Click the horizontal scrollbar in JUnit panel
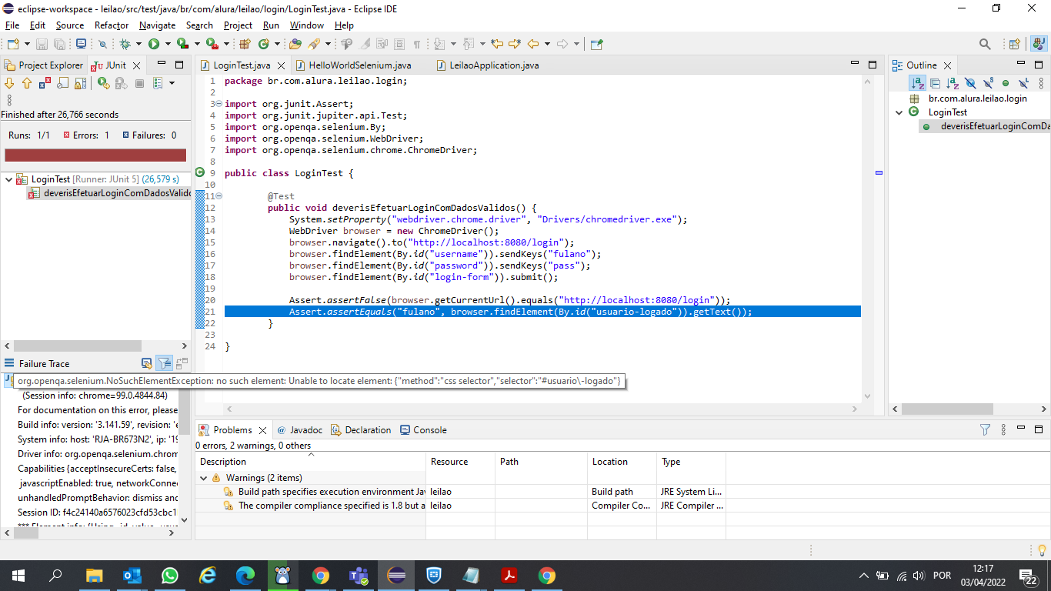Image resolution: width=1051 pixels, height=591 pixels. (x=77, y=346)
